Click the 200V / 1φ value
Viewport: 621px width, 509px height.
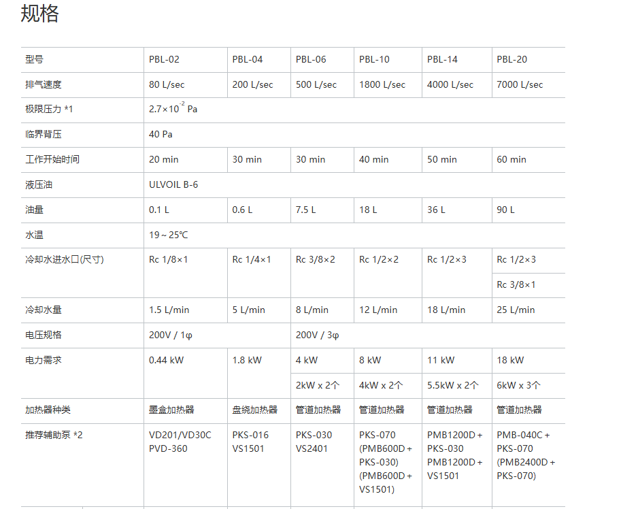[x=171, y=335]
